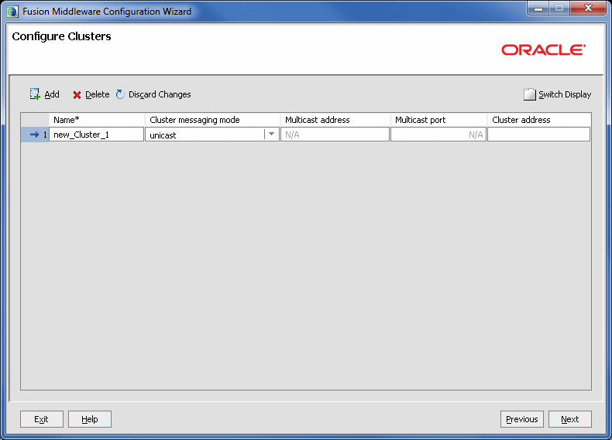Close the Configuration Wizard window
This screenshot has width=612, height=440.
click(588, 9)
